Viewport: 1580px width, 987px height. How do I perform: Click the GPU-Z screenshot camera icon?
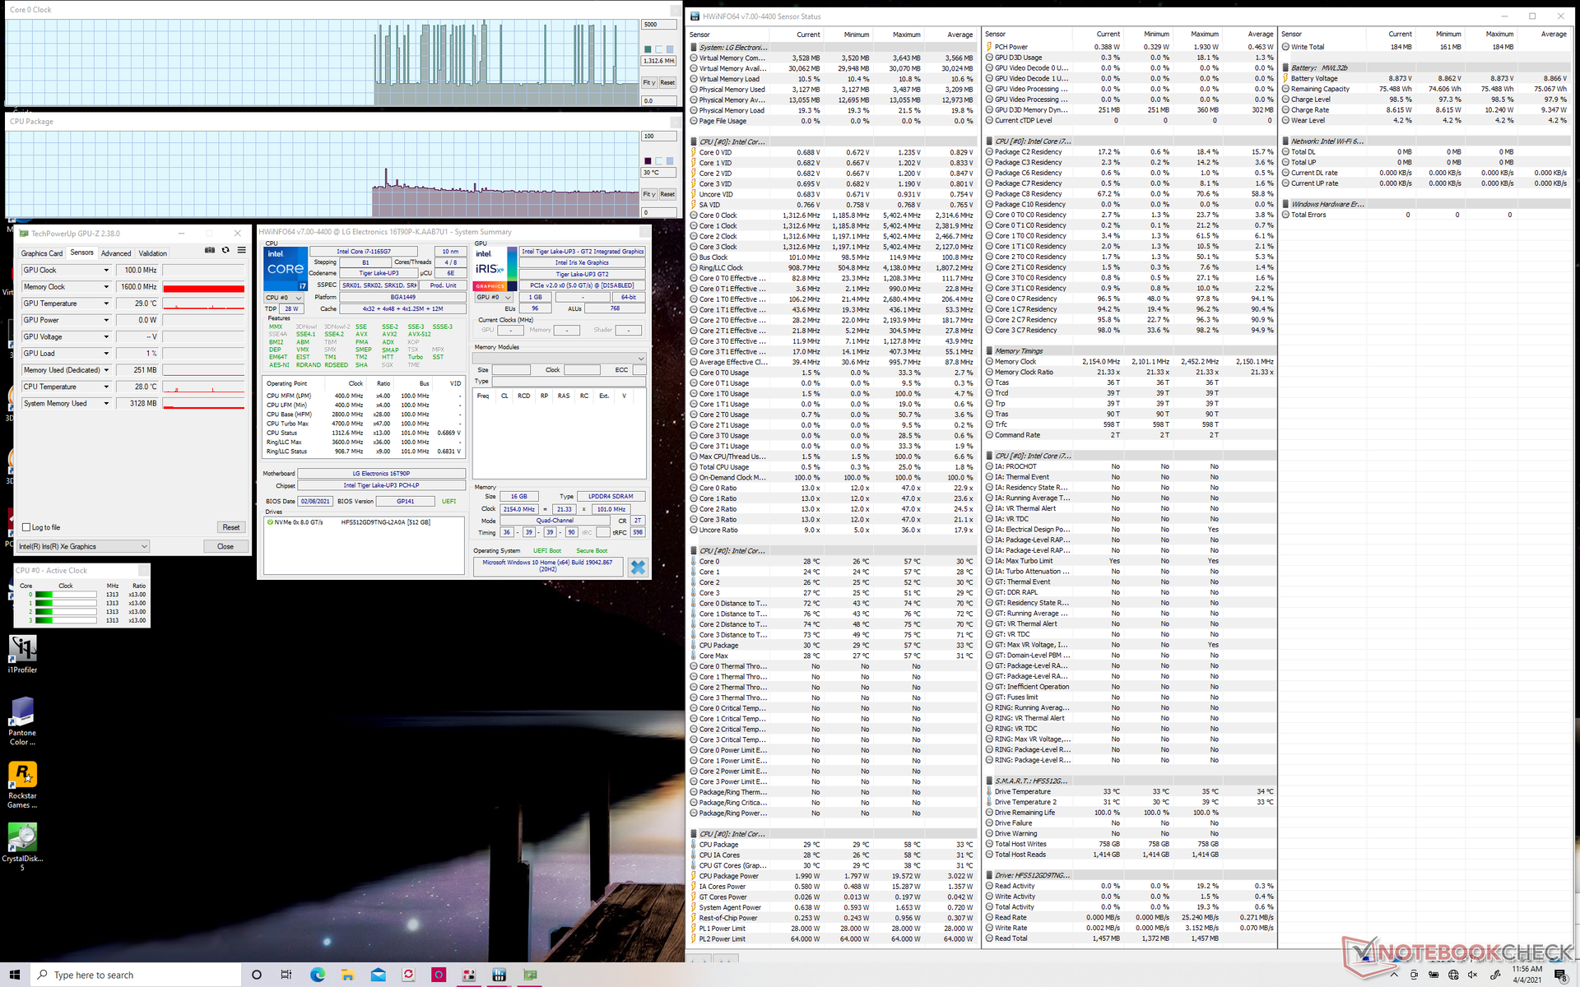210,250
